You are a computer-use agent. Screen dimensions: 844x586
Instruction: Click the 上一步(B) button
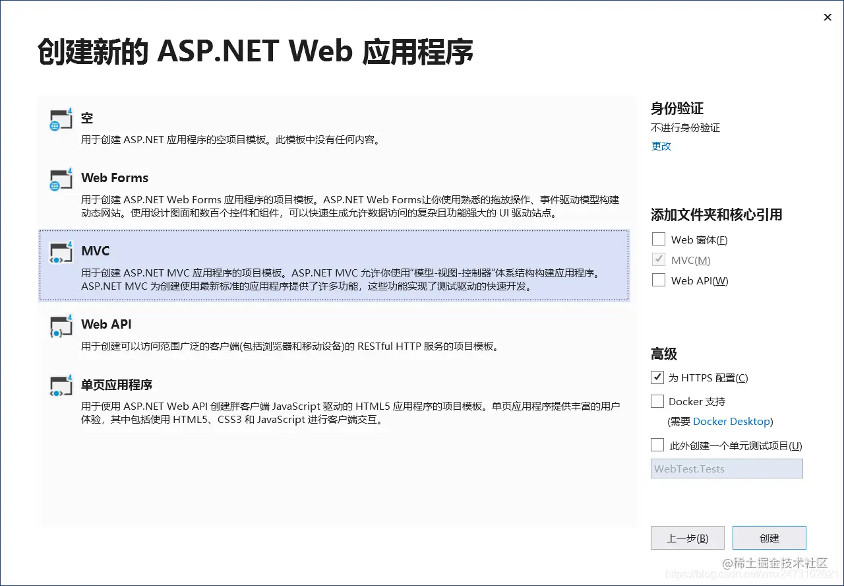point(688,538)
